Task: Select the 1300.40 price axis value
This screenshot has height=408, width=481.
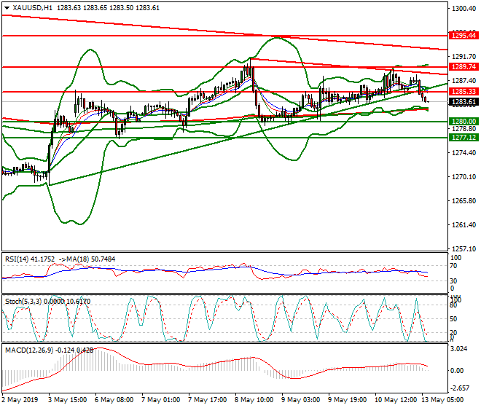Action: (464, 9)
